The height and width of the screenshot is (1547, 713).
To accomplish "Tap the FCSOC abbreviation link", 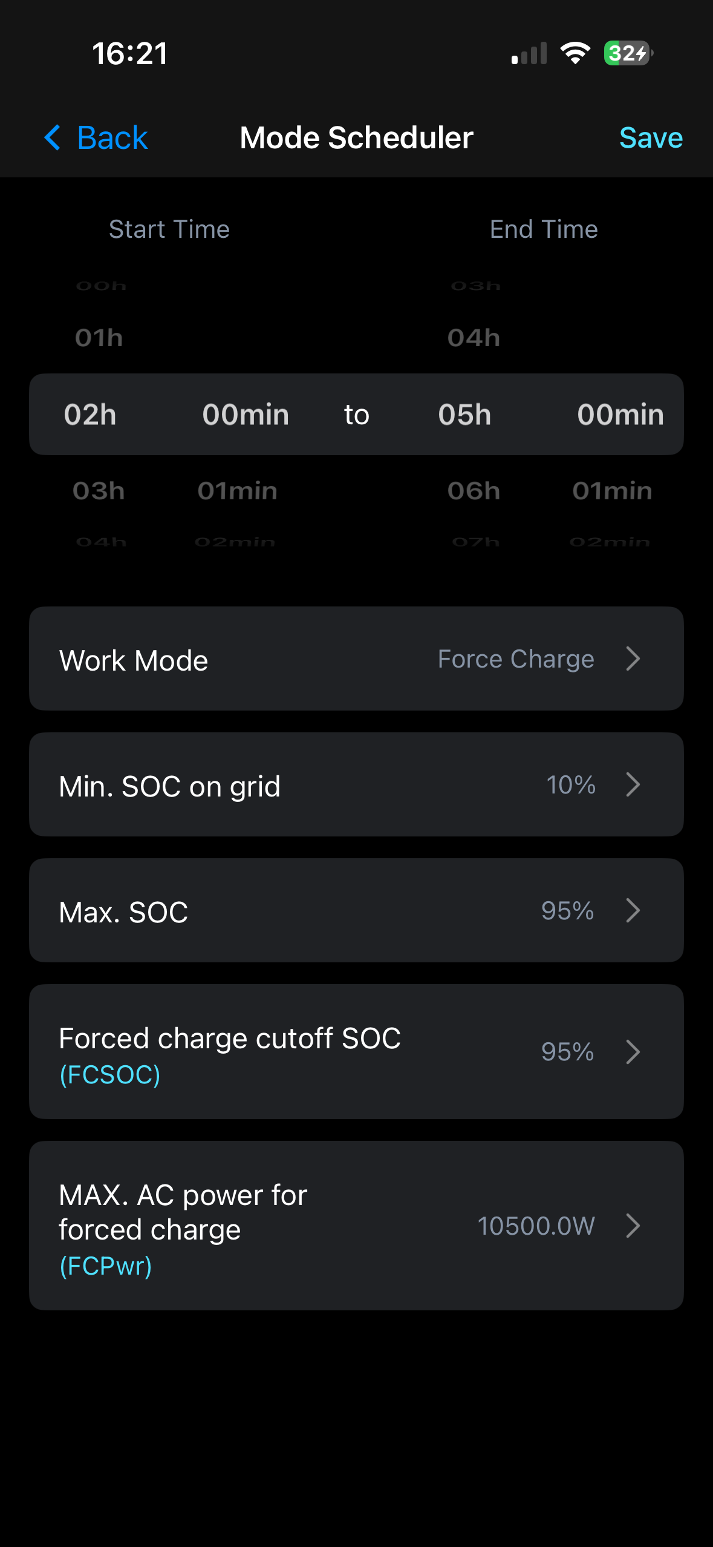I will coord(110,1075).
